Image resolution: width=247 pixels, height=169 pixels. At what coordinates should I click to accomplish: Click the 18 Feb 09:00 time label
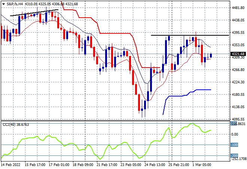83,165
